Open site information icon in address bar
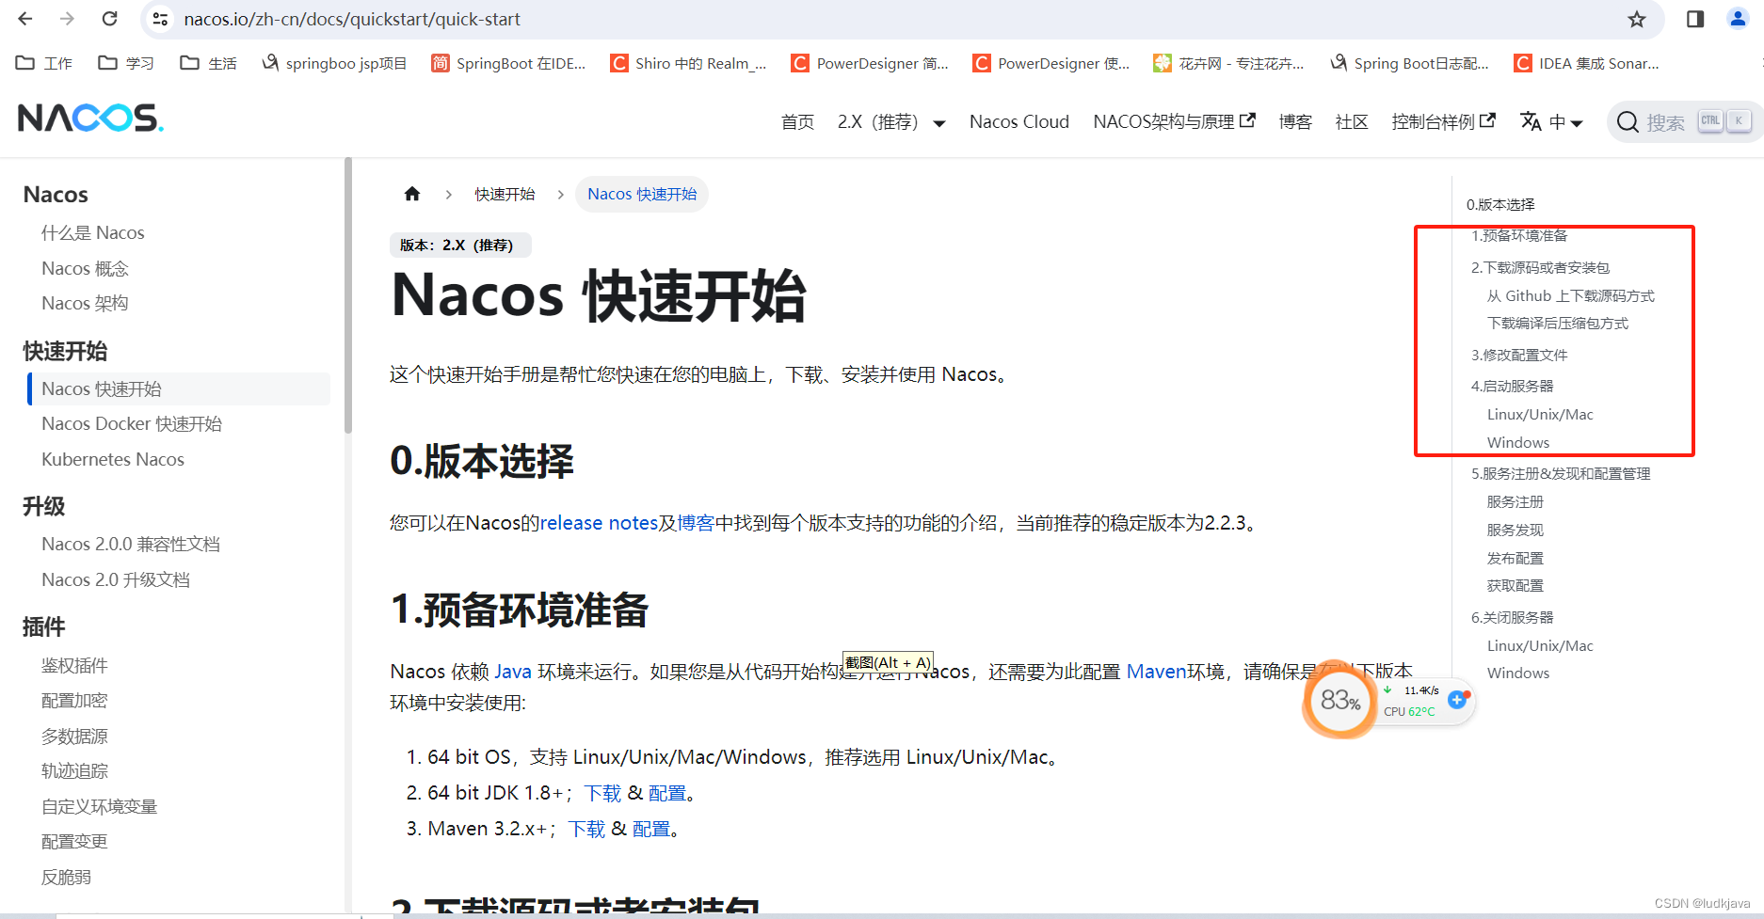 [x=161, y=19]
